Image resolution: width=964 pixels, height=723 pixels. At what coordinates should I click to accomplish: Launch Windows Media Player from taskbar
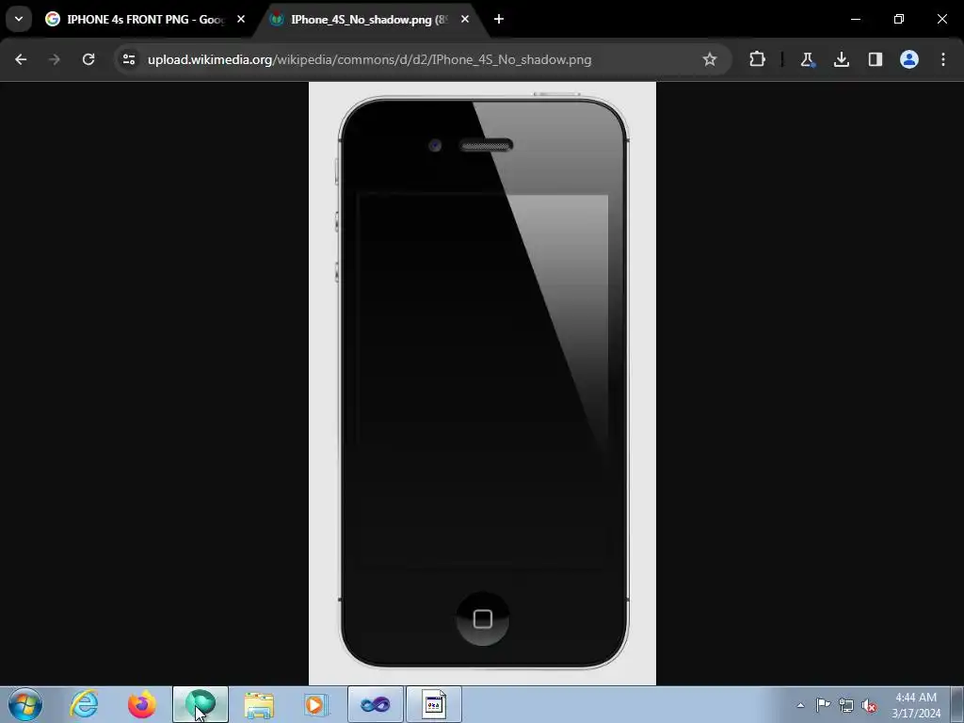[x=316, y=704]
